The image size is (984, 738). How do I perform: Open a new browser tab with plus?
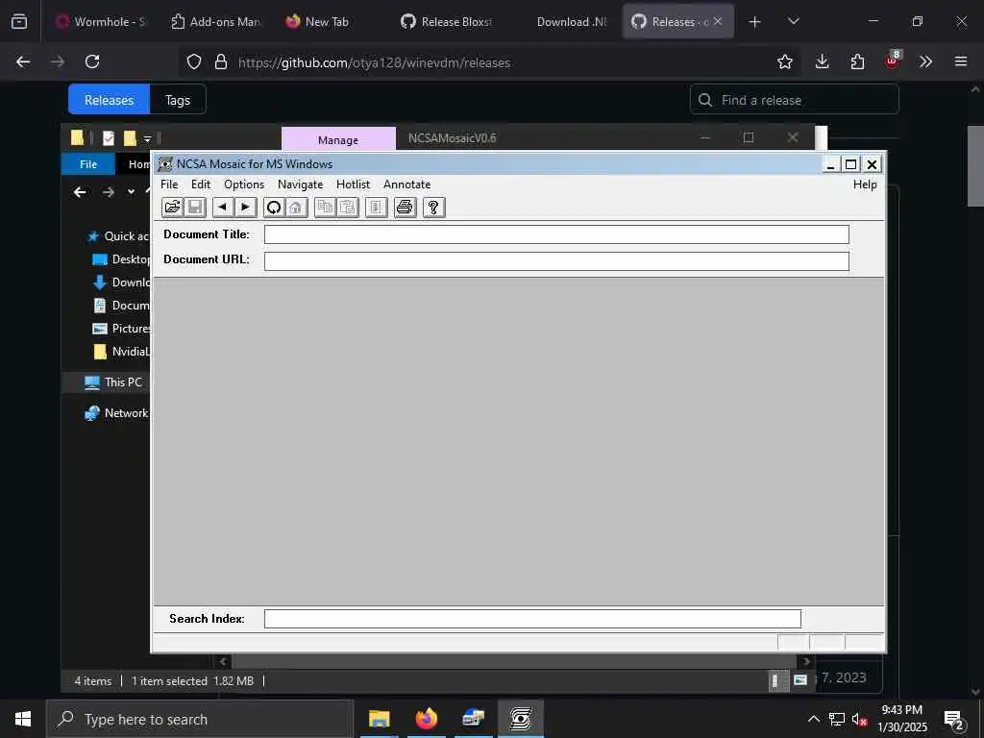755,22
